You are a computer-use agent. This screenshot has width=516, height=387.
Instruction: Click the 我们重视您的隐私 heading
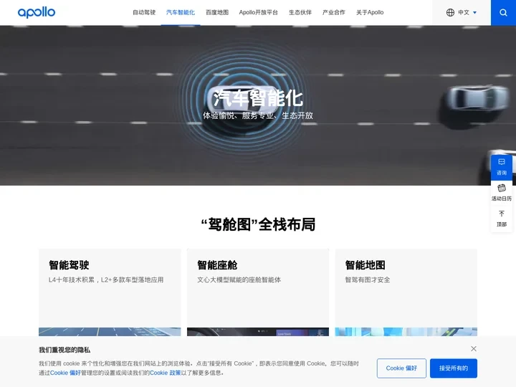click(64, 350)
